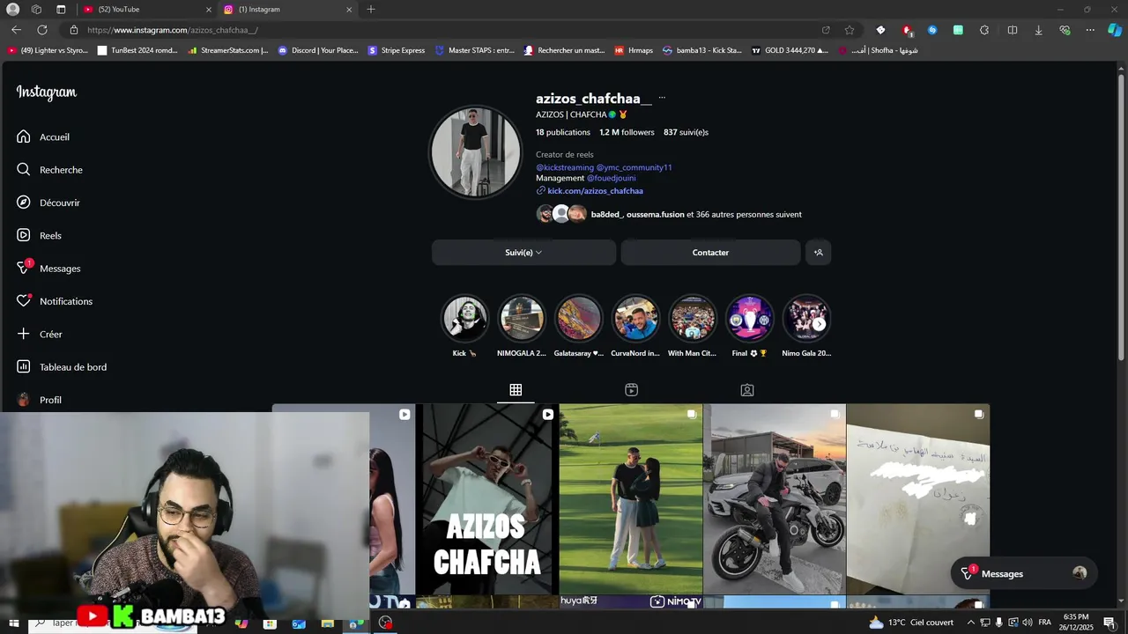Open floating Messages popup button
Image resolution: width=1128 pixels, height=634 pixels.
1024,573
